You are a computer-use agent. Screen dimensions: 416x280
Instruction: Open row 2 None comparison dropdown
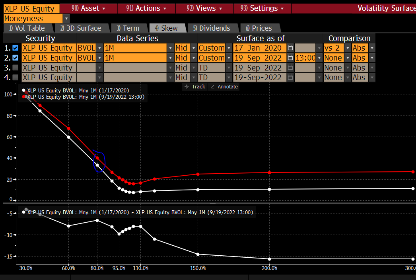tap(348, 58)
